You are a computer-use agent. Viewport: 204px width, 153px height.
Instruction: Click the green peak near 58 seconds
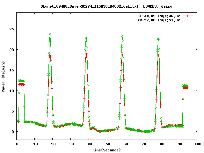122,36
